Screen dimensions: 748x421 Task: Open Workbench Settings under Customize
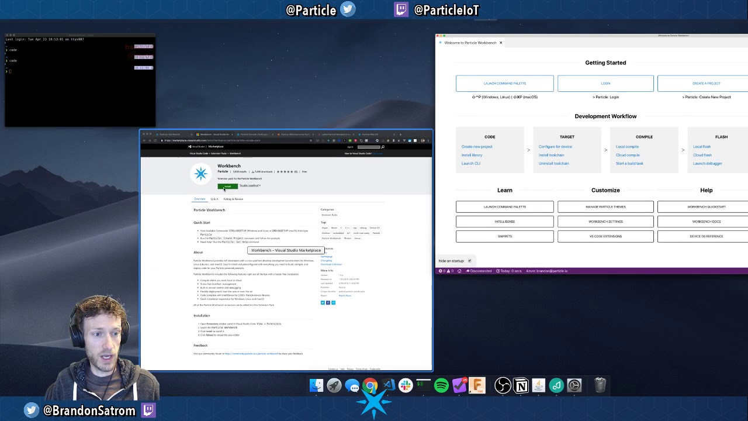(x=605, y=222)
